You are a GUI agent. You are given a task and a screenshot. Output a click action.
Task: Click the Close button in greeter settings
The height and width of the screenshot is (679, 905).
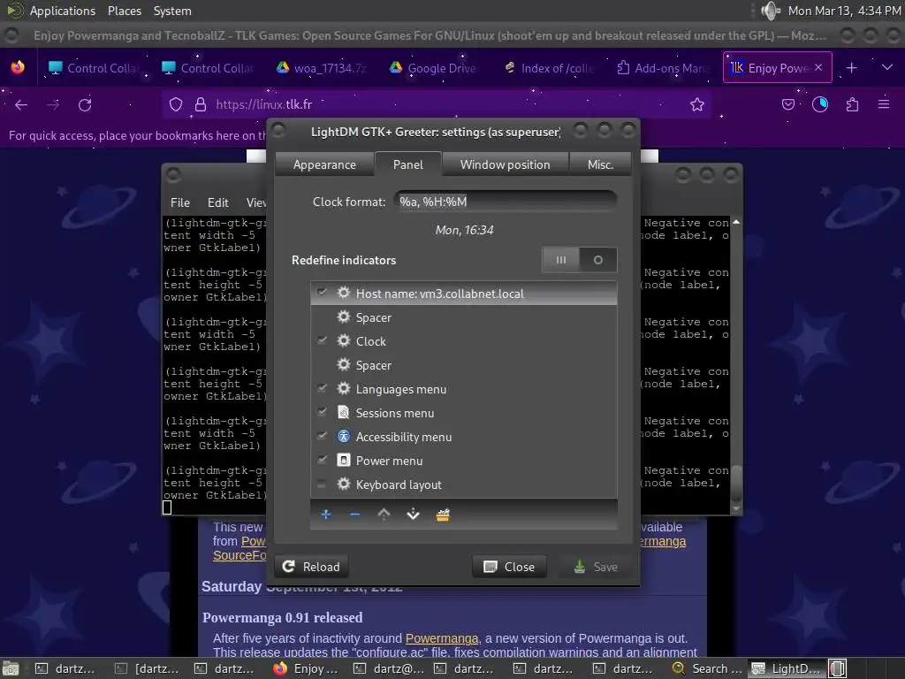tap(509, 567)
